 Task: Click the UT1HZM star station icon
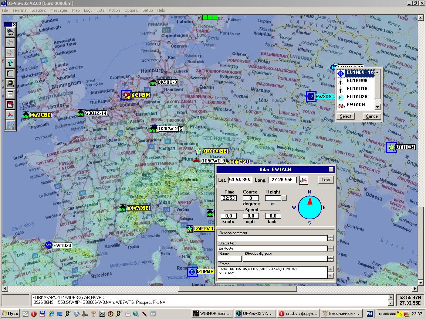(x=391, y=147)
